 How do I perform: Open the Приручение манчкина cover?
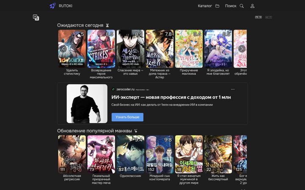pyautogui.click(x=189, y=49)
